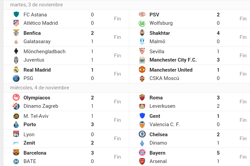Click the 'martes, 3 de noviembre' date header
250x166 pixels.
click(x=36, y=5)
